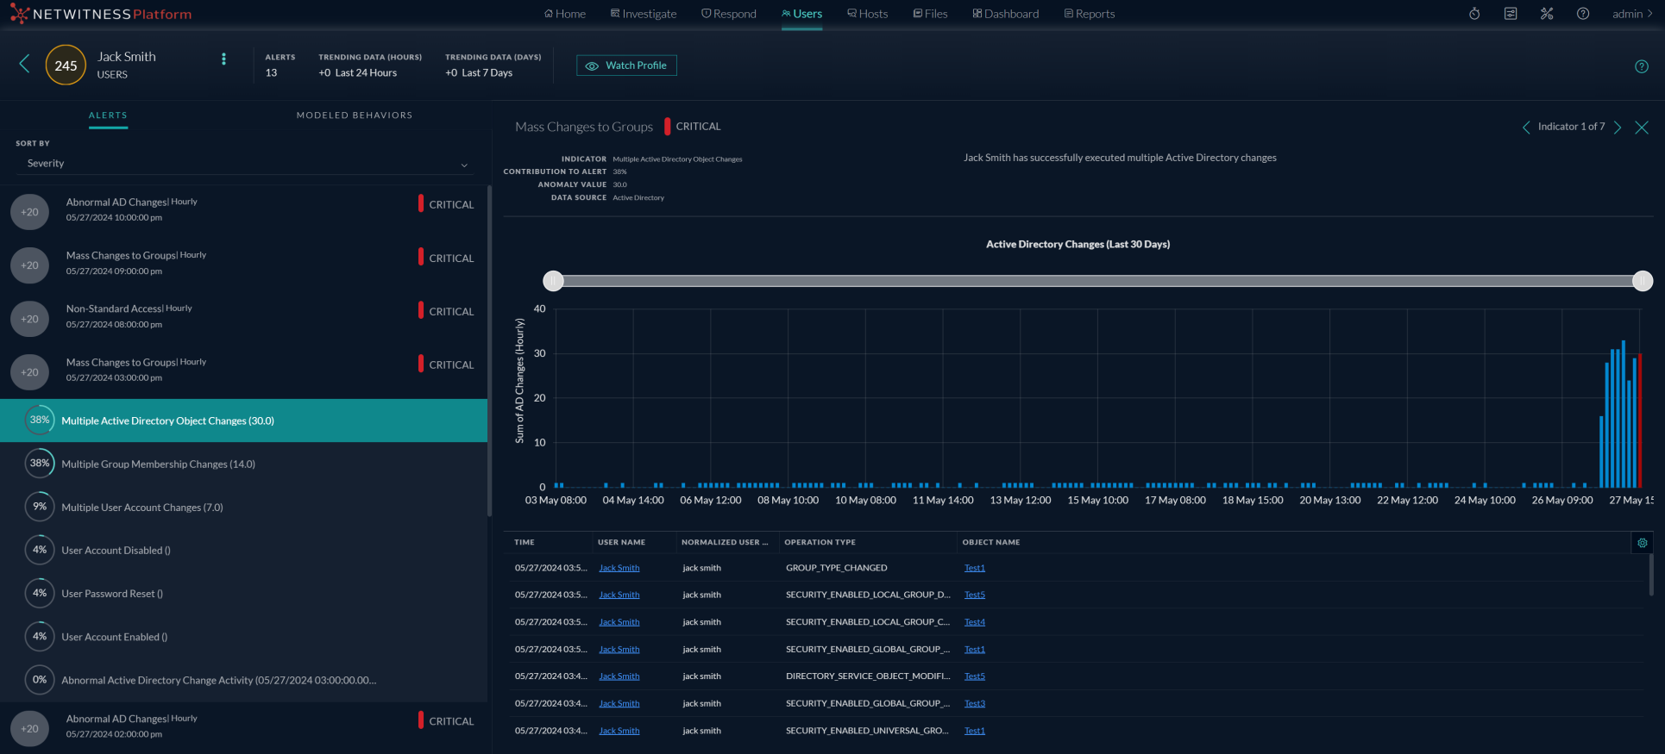The height and width of the screenshot is (754, 1665).
Task: Click the page help icon below admin
Action: [1641, 67]
